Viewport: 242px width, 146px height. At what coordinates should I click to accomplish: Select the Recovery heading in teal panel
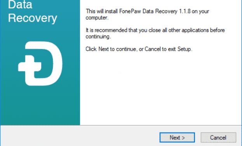(x=33, y=18)
